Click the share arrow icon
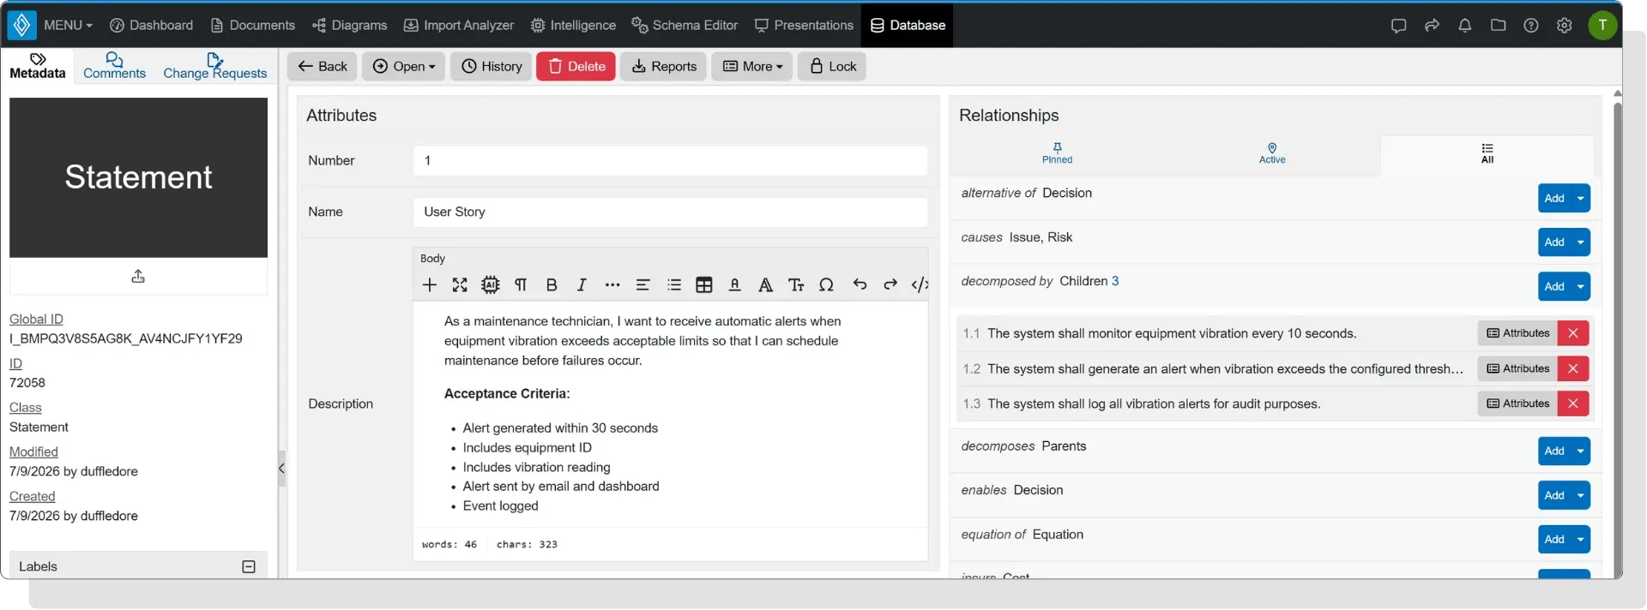 (1432, 26)
